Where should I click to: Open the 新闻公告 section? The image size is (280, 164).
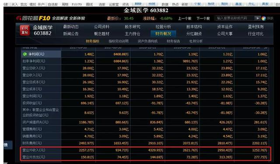pos(71,34)
